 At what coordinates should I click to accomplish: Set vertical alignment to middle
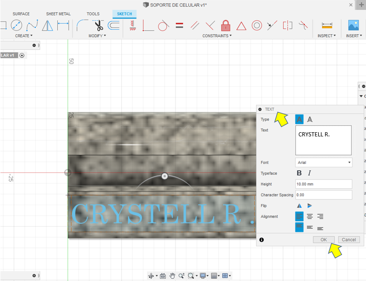[310, 227]
